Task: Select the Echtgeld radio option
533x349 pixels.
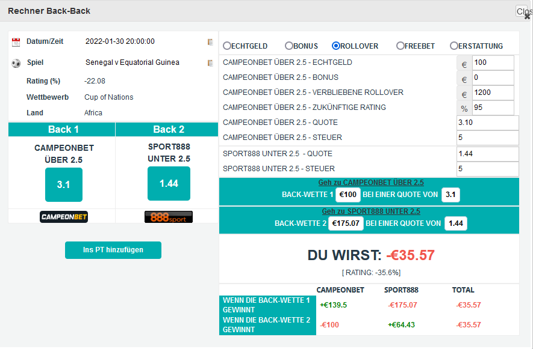Action: (x=227, y=46)
